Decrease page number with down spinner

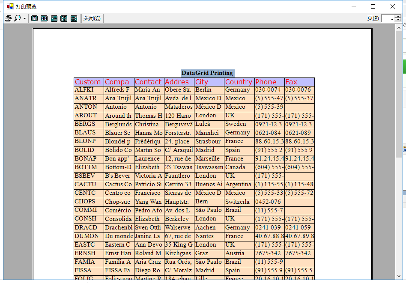coord(398,20)
